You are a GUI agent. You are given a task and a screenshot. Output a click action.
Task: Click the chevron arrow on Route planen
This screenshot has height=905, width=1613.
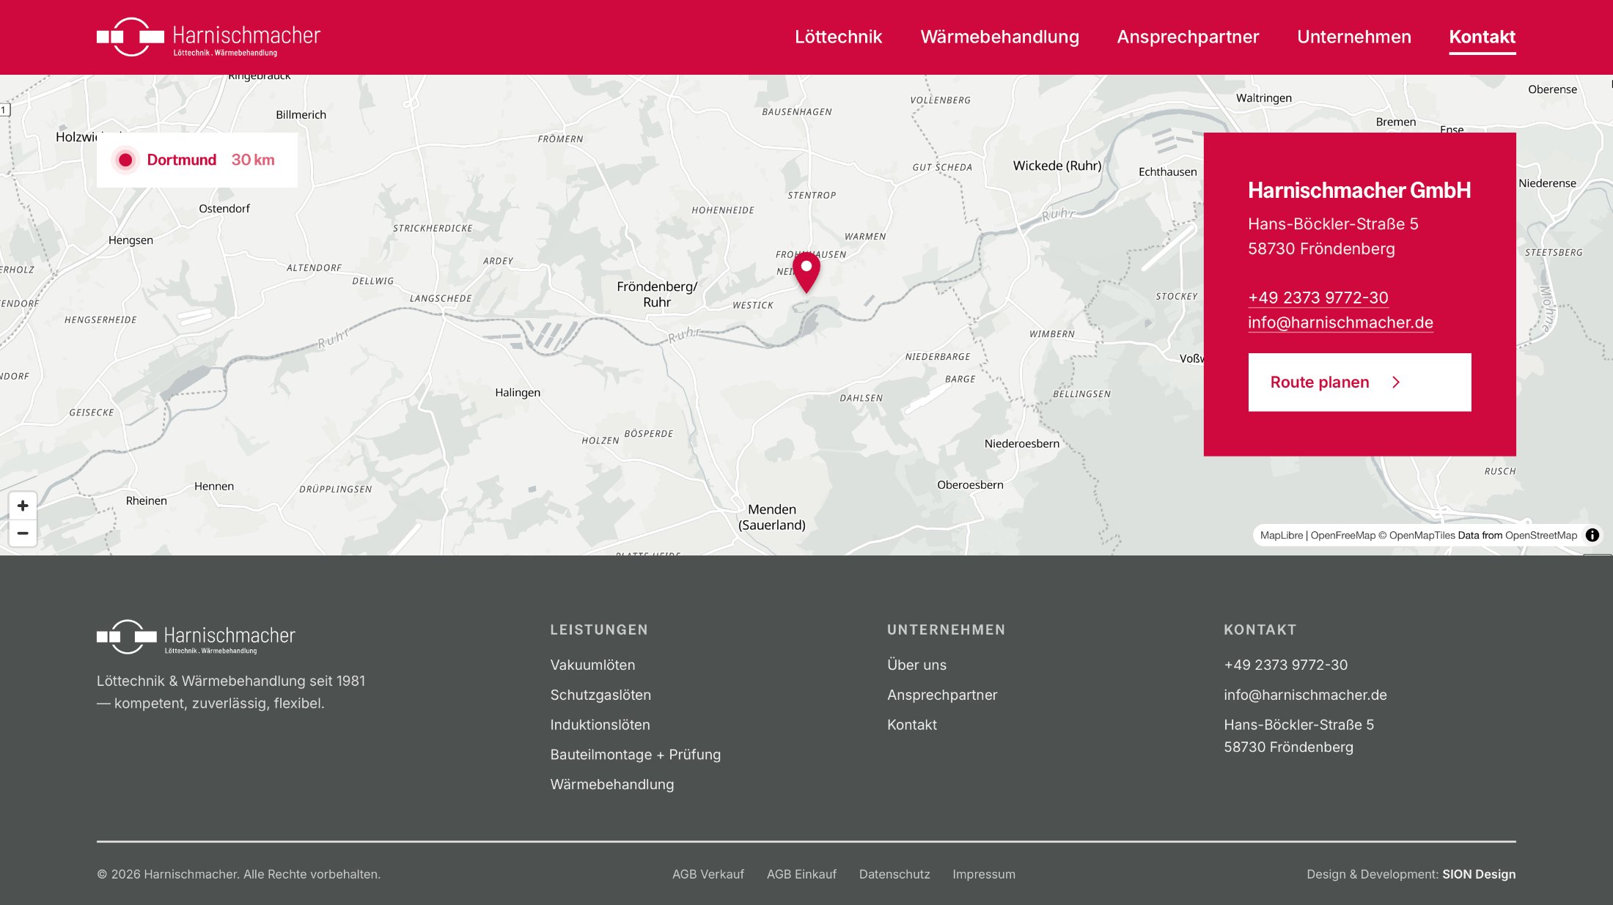pyautogui.click(x=1396, y=383)
